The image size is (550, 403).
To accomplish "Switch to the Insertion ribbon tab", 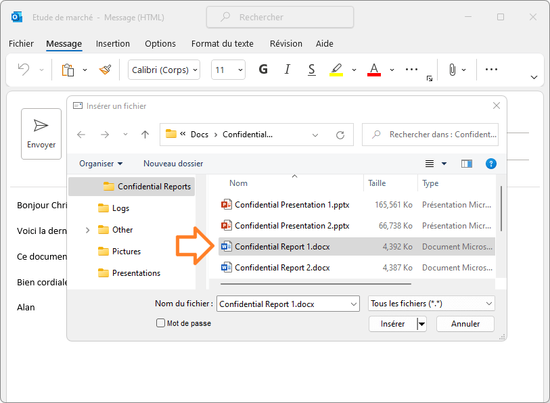I will 112,43.
